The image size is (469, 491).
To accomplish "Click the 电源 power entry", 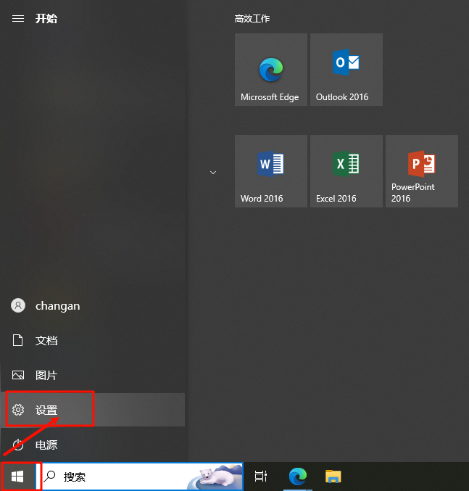I will [93, 445].
